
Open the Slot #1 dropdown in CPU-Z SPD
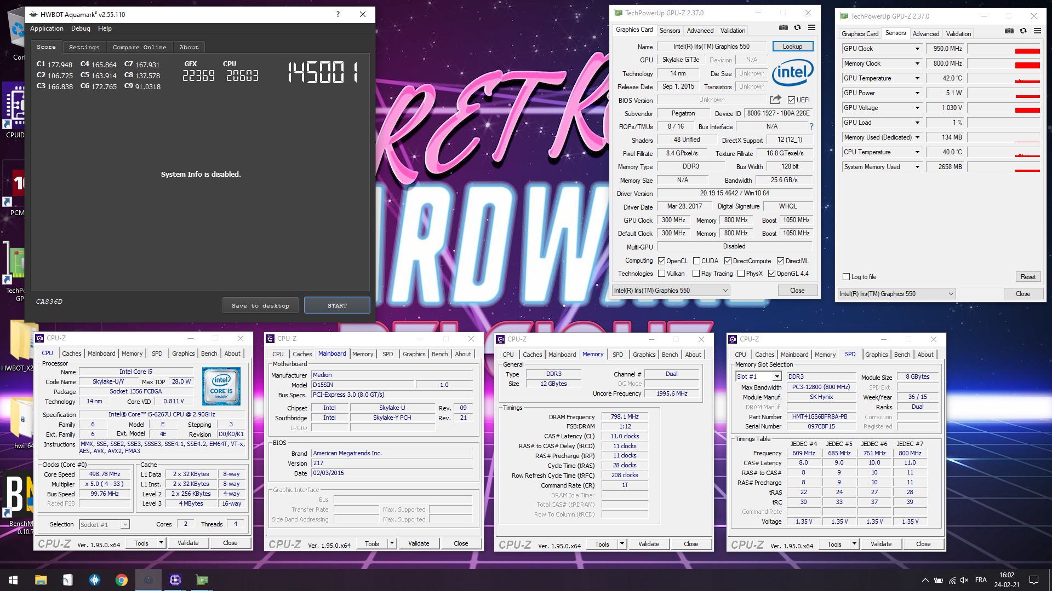pos(776,376)
